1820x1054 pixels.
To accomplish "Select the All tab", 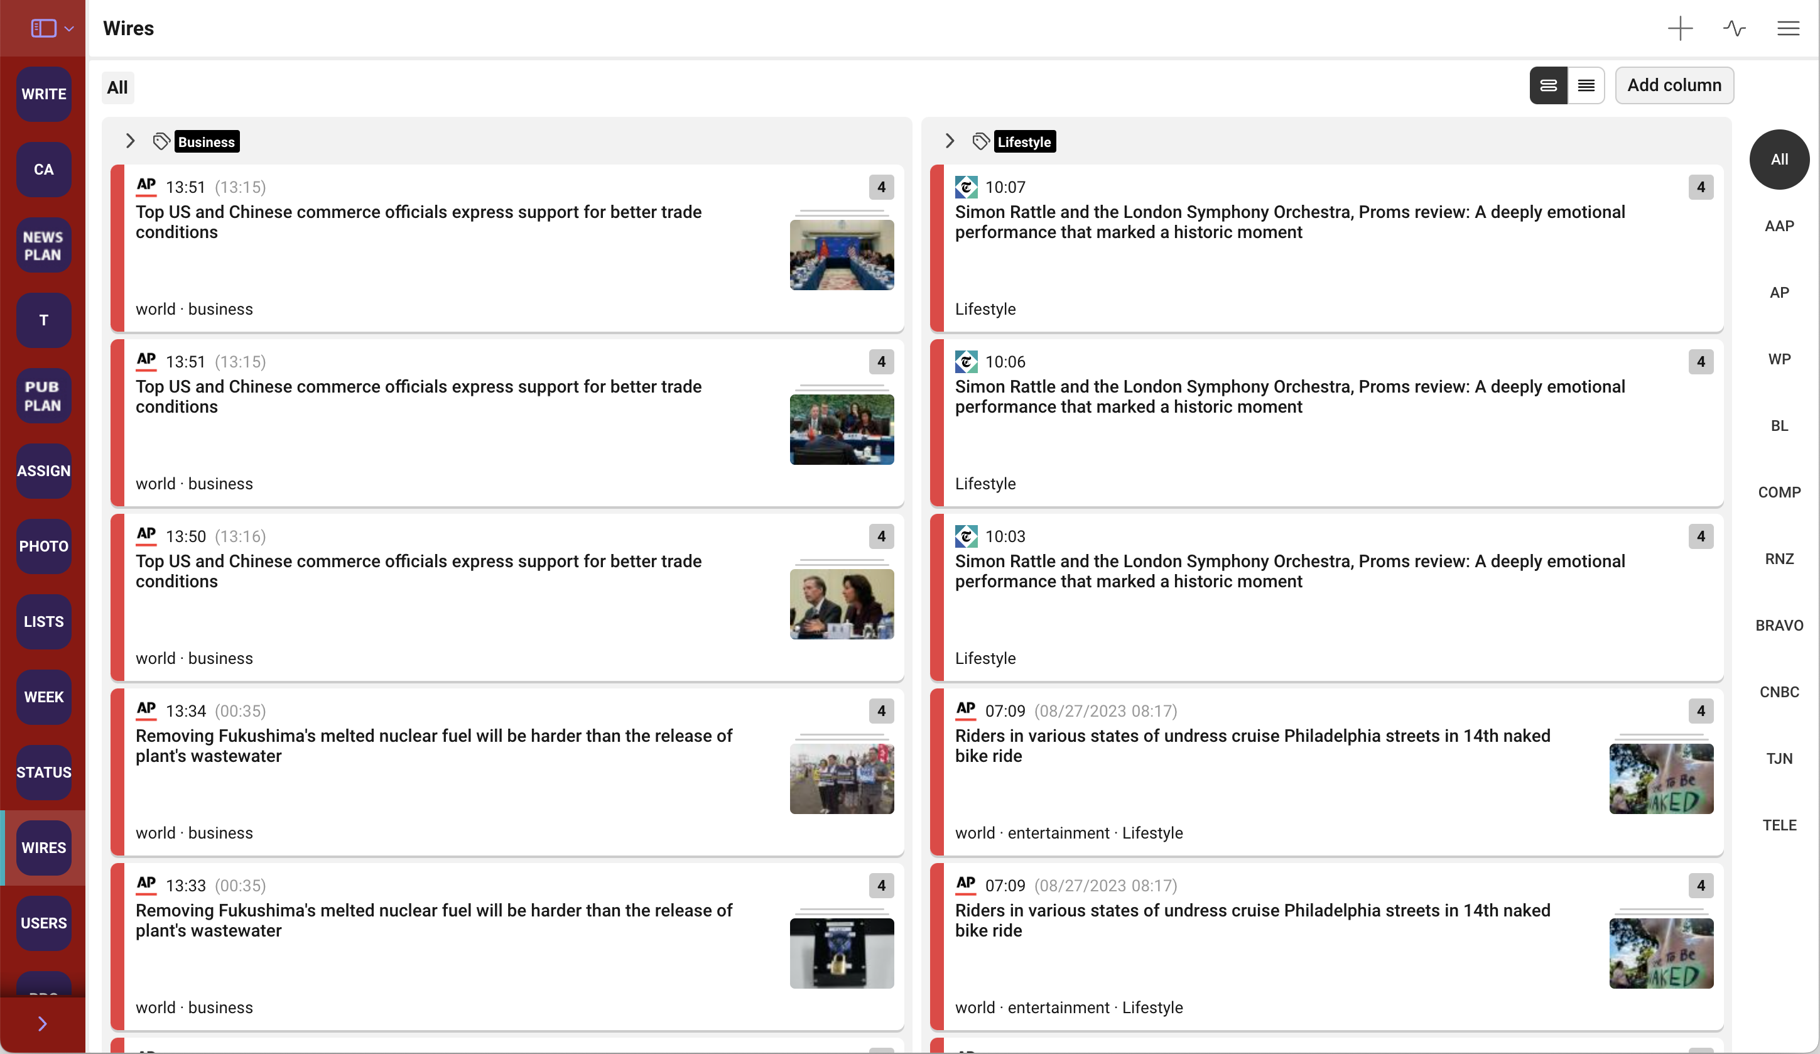I will click(x=117, y=87).
